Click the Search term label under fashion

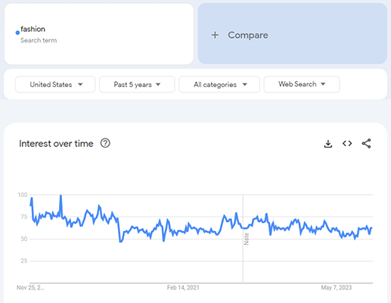[39, 40]
